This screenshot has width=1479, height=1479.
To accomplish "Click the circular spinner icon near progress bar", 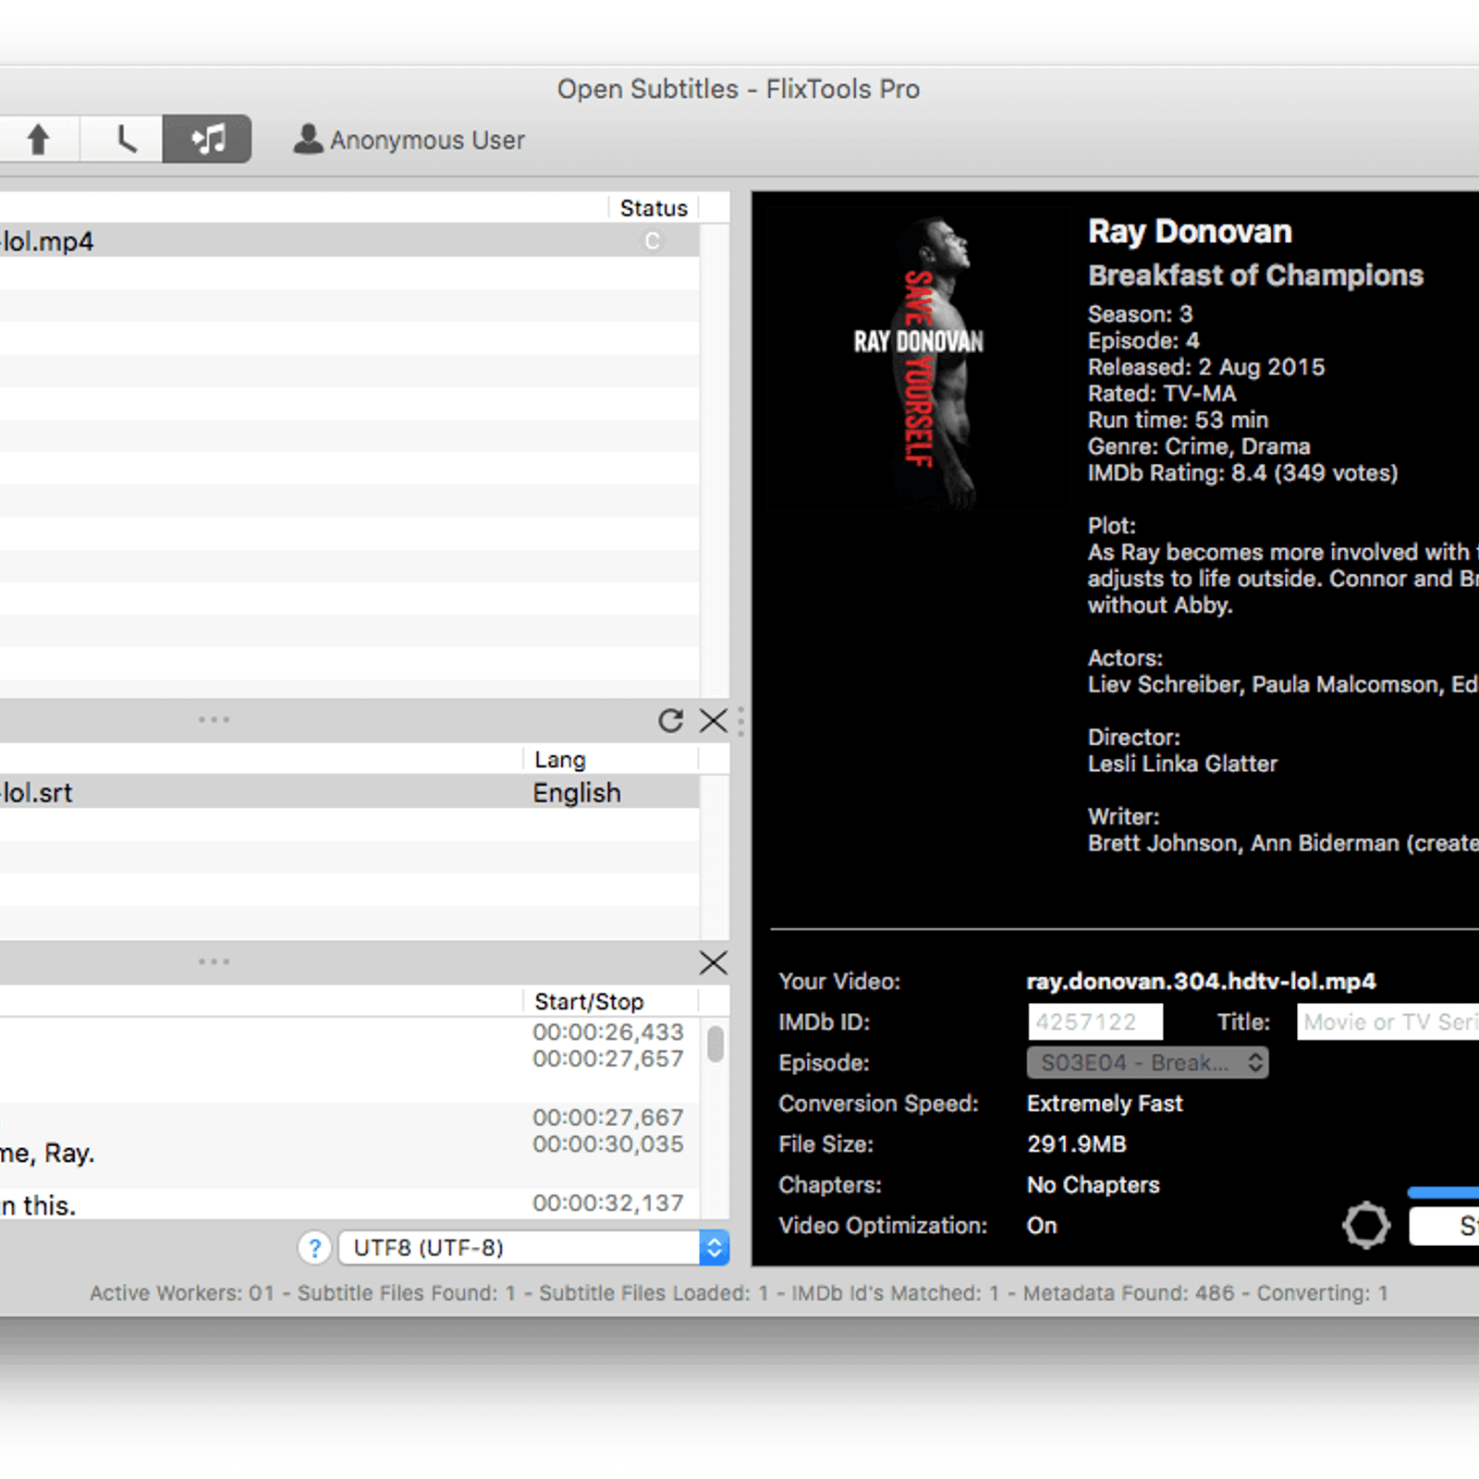I will tap(1366, 1226).
